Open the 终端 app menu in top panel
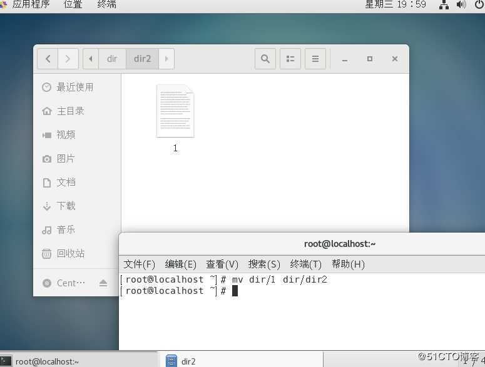 [107, 4]
